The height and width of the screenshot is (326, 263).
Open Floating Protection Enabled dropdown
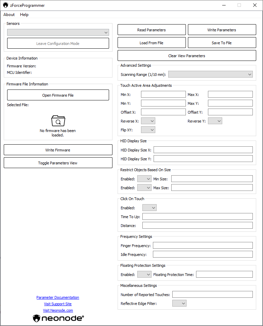pos(144,275)
